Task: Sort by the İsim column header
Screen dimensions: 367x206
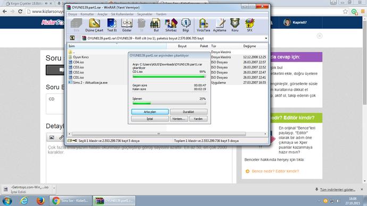Action: pos(117,46)
